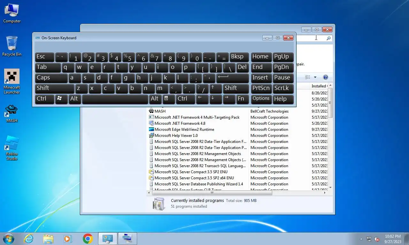Click the muted volume tray icon
The image size is (409, 245).
pyautogui.click(x=377, y=239)
